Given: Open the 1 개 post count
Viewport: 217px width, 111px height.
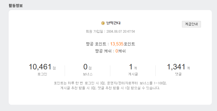Looking at the screenshot, I should pyautogui.click(x=131, y=67).
